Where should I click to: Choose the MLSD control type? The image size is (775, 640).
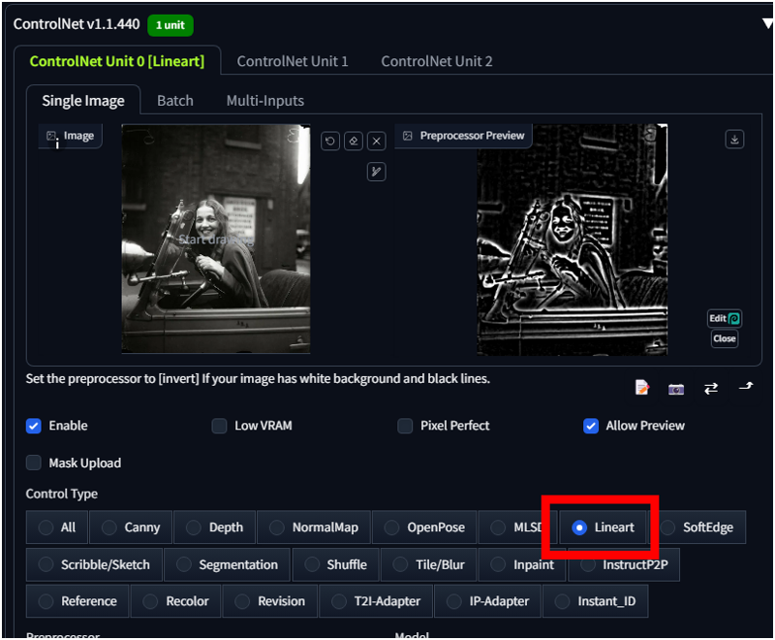(x=518, y=528)
